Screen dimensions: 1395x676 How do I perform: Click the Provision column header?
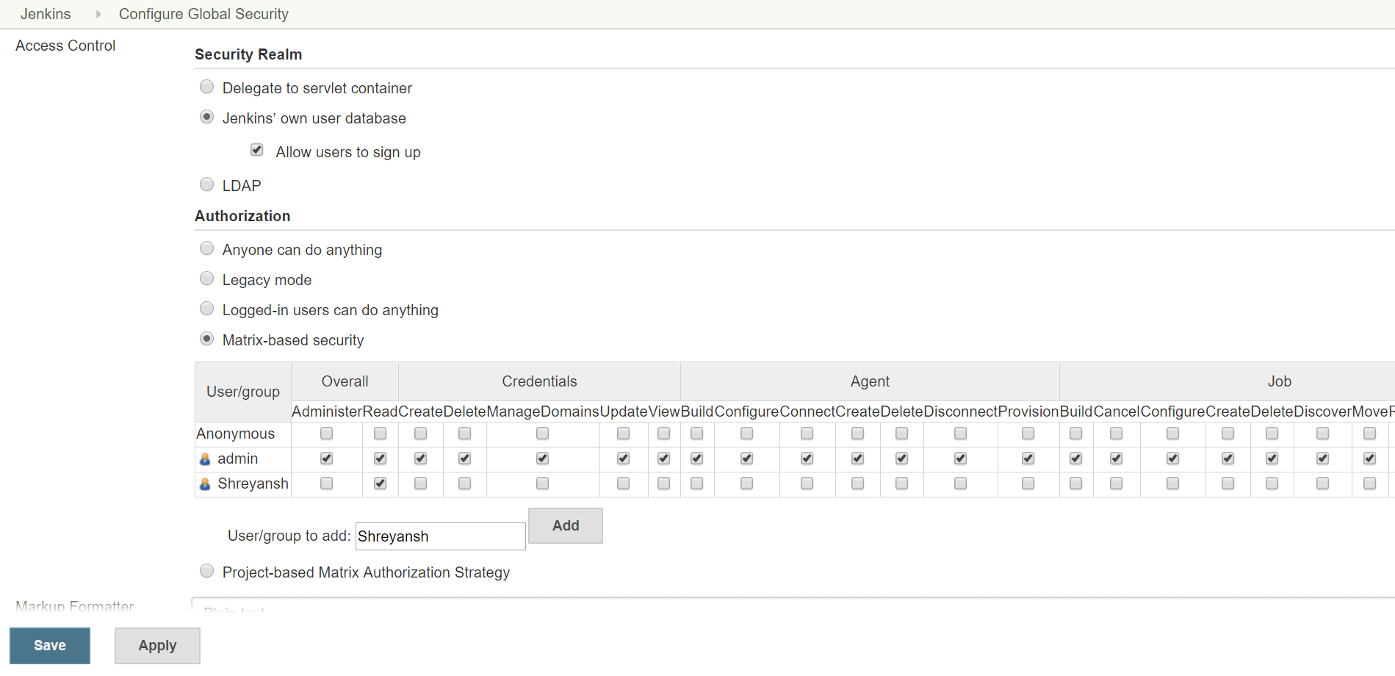point(1028,411)
